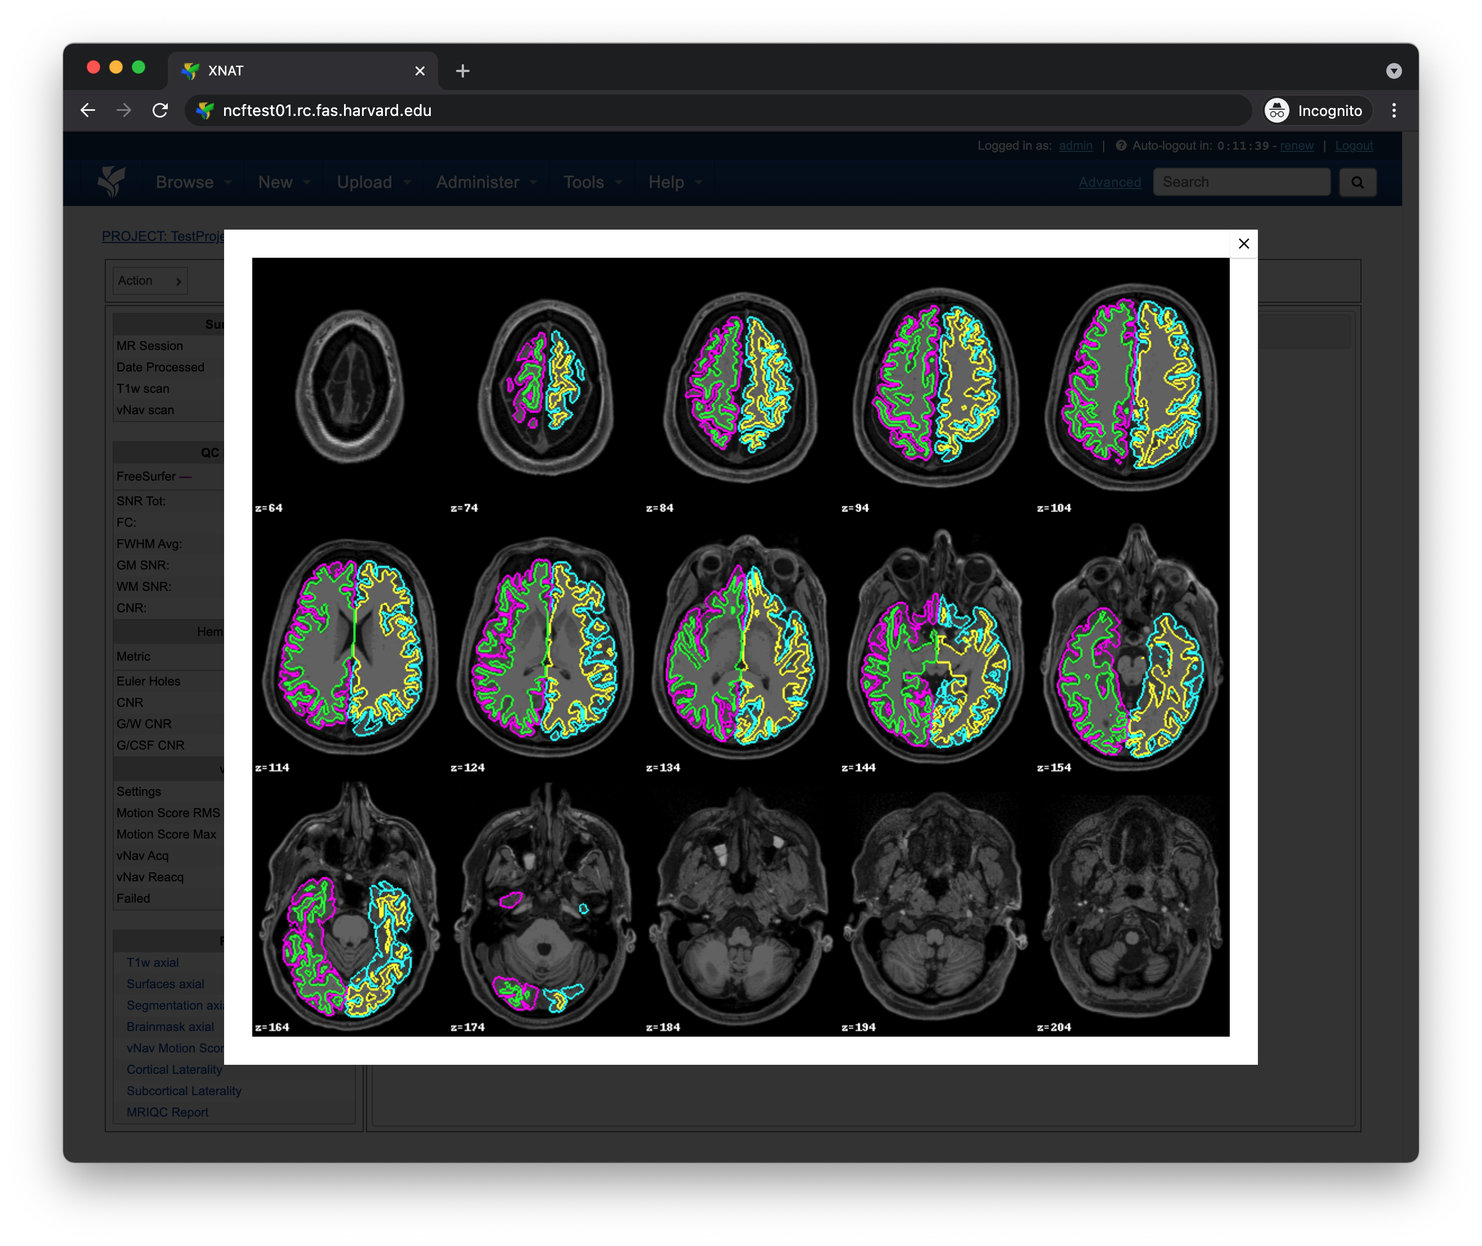Click the 'Motion Score Max' row label
Viewport: 1482px width, 1246px height.
coord(166,833)
